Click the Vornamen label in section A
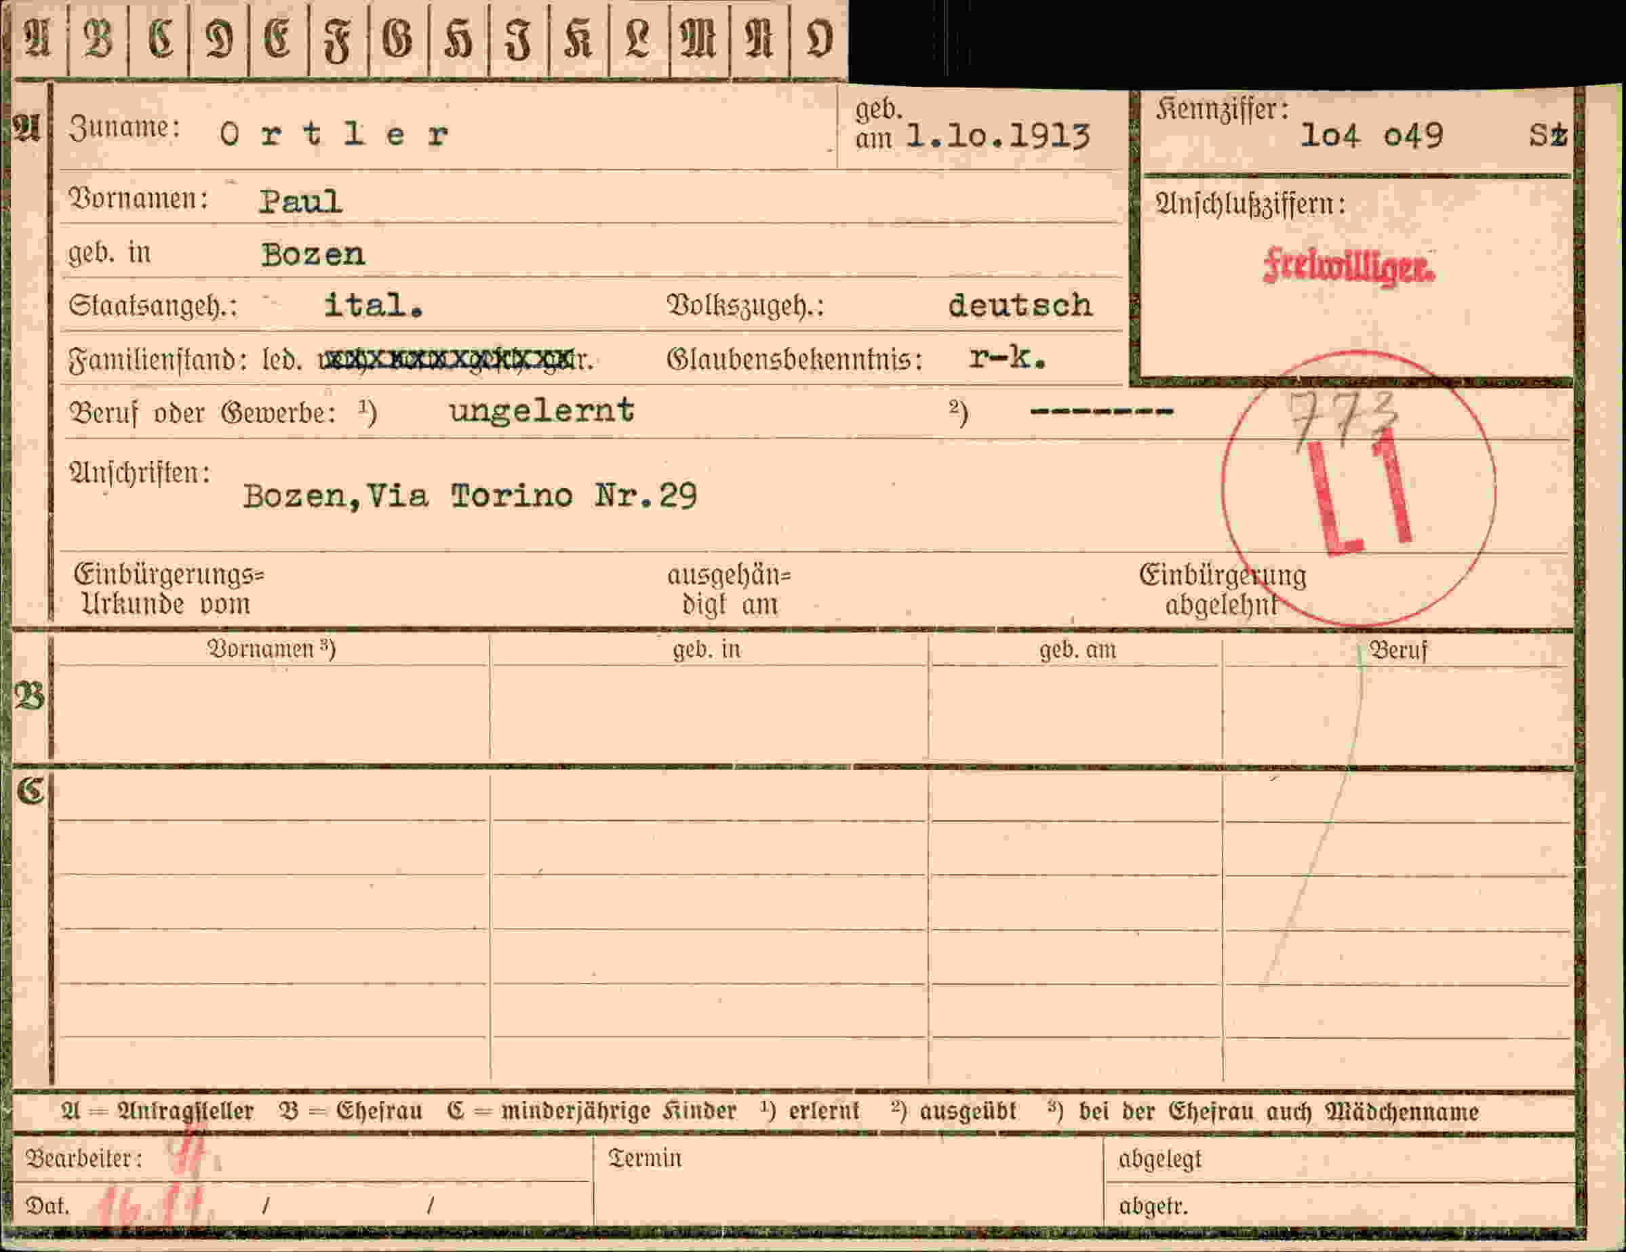 tap(138, 199)
